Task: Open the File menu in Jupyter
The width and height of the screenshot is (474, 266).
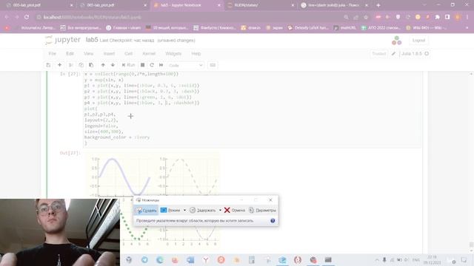Action: pyautogui.click(x=53, y=54)
